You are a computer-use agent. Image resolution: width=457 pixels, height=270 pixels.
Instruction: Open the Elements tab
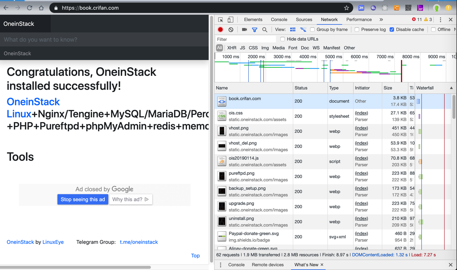point(253,19)
